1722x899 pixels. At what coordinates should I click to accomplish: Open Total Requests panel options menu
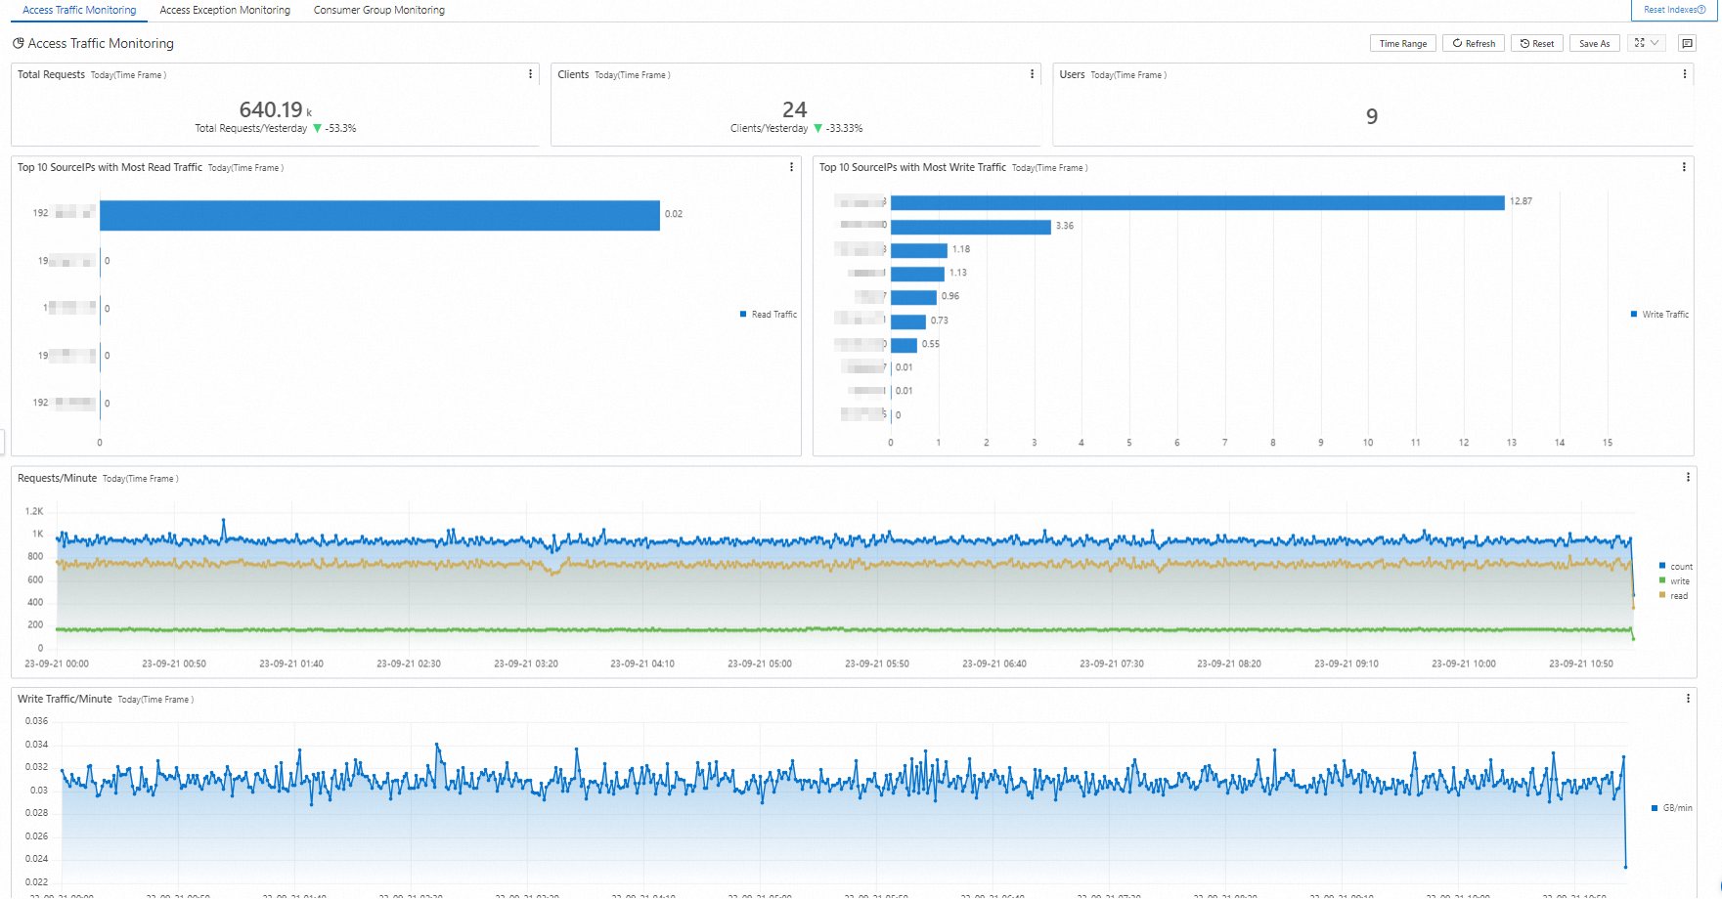531,74
